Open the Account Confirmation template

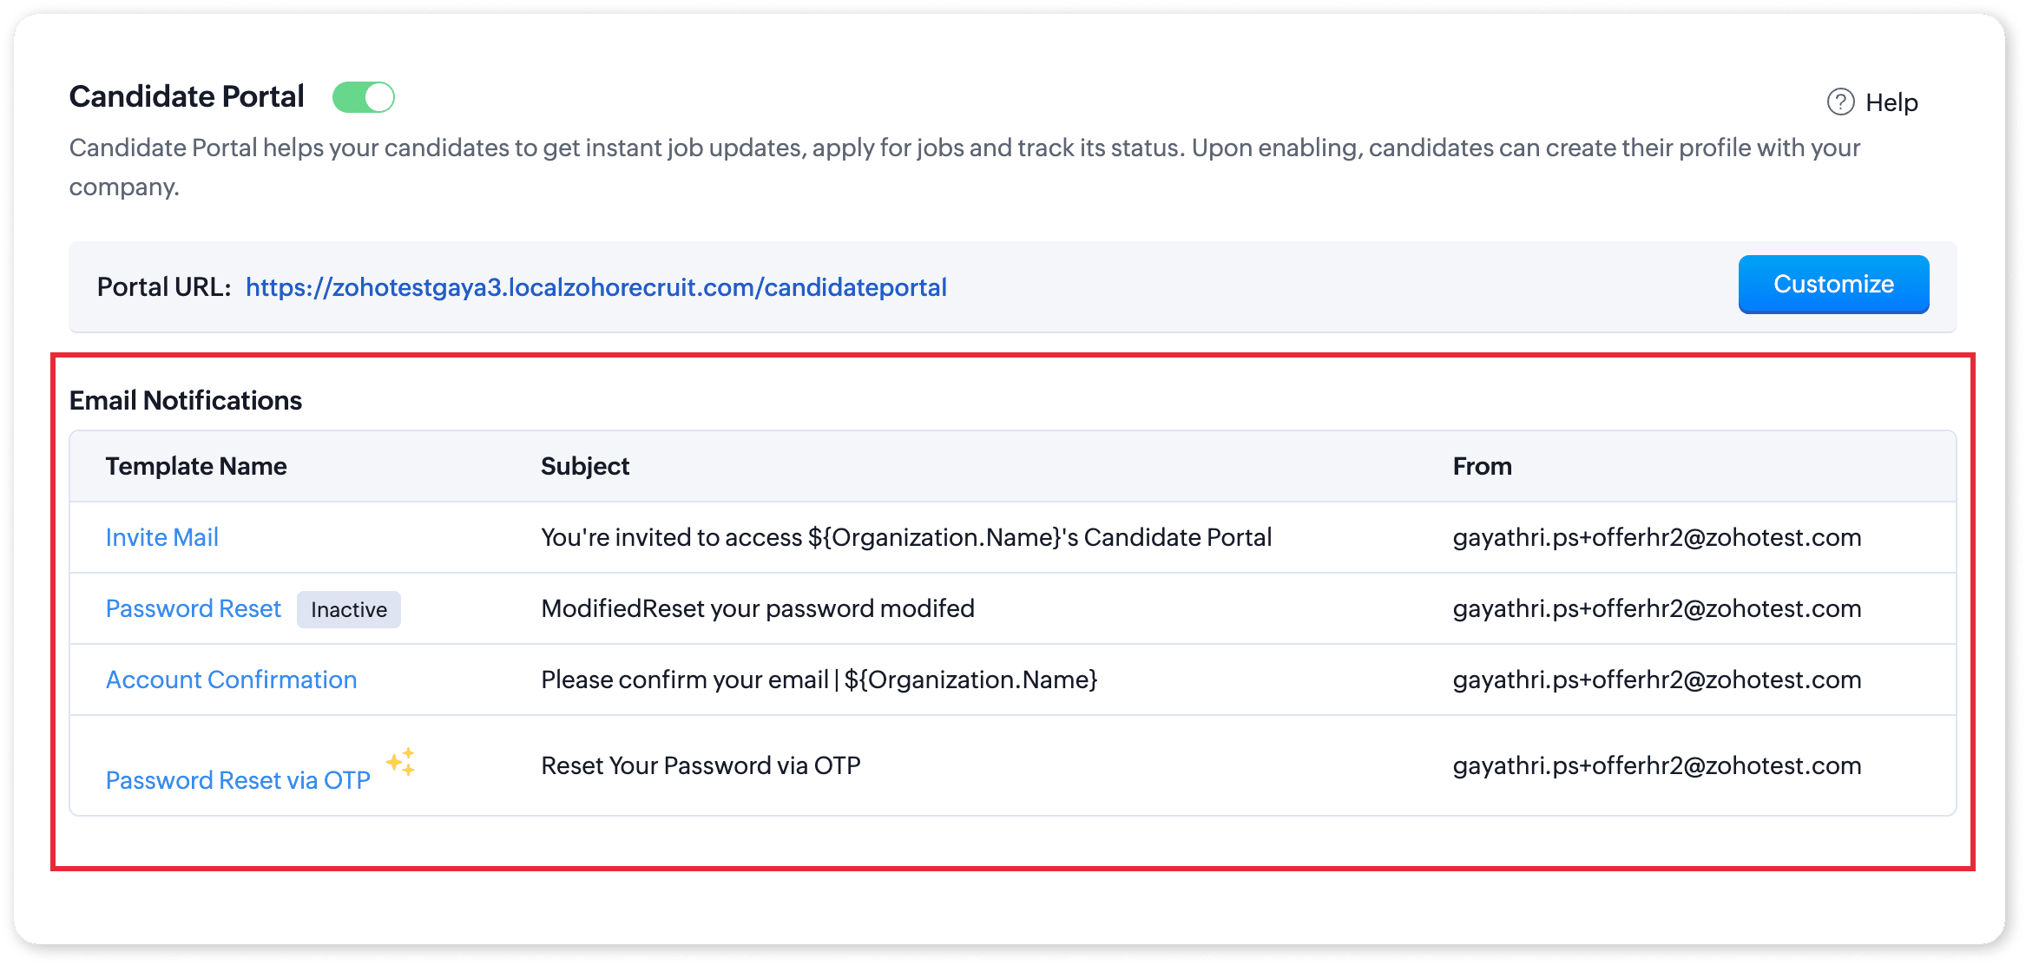231,679
